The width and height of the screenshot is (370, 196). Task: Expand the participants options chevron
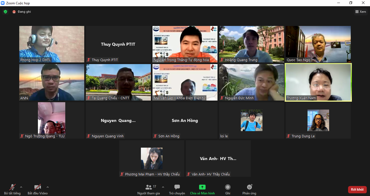(x=163, y=187)
